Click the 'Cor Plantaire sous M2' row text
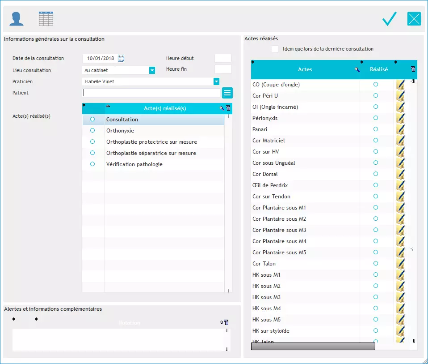Viewport: 428px width, 364px height. [279, 219]
